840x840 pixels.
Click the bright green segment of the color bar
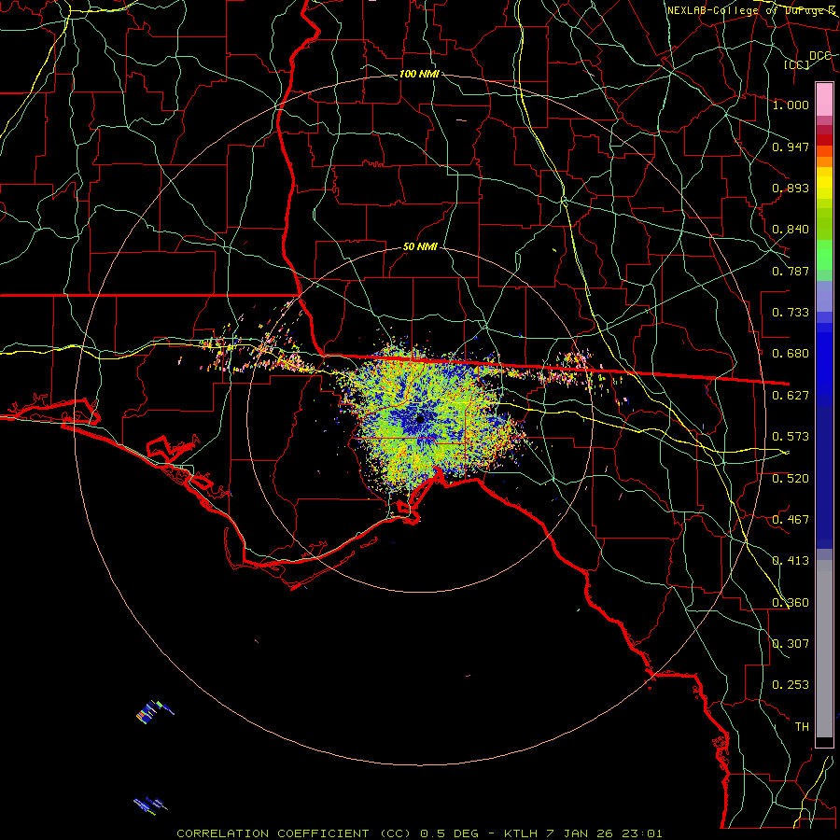(x=824, y=255)
